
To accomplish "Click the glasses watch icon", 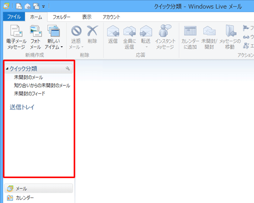I will coord(246,37).
